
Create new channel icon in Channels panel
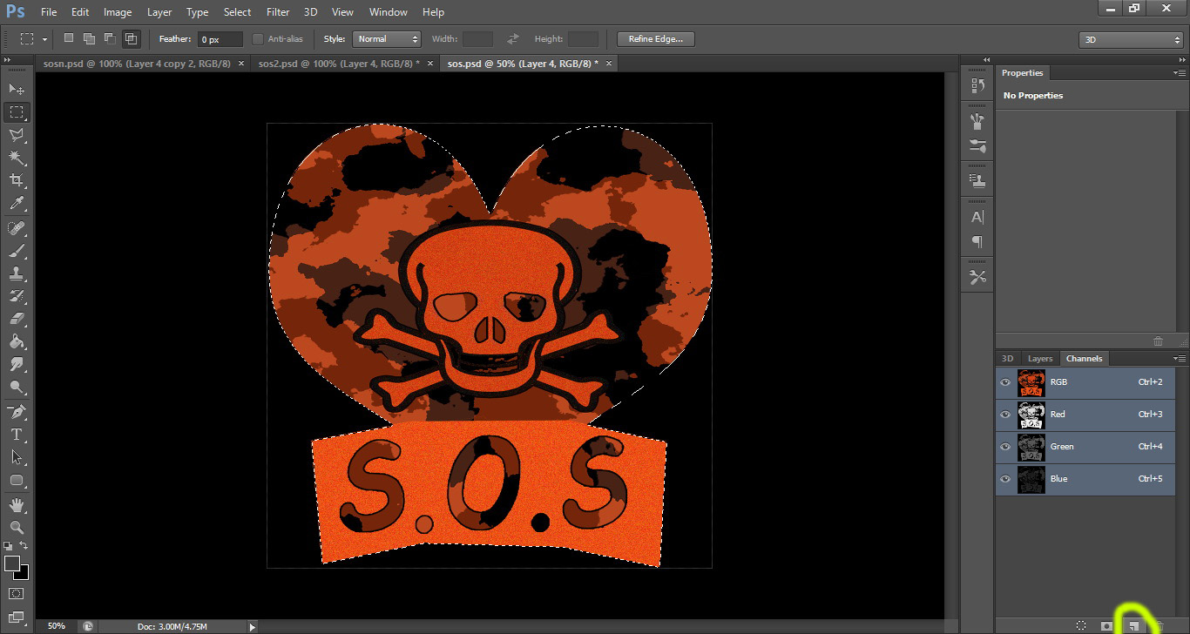coord(1133,625)
